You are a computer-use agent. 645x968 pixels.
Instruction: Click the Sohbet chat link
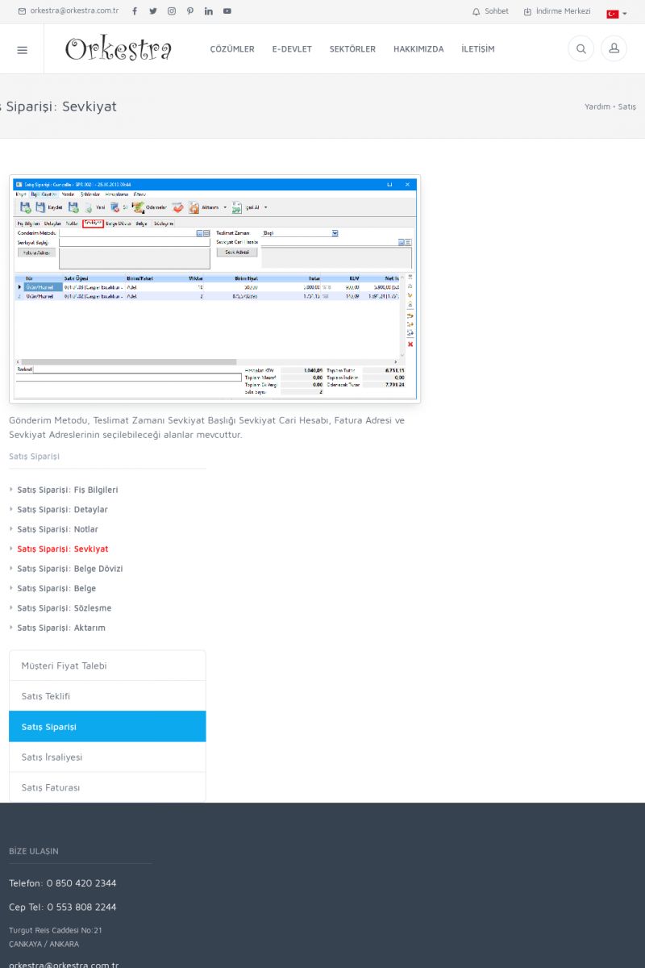[x=490, y=11]
